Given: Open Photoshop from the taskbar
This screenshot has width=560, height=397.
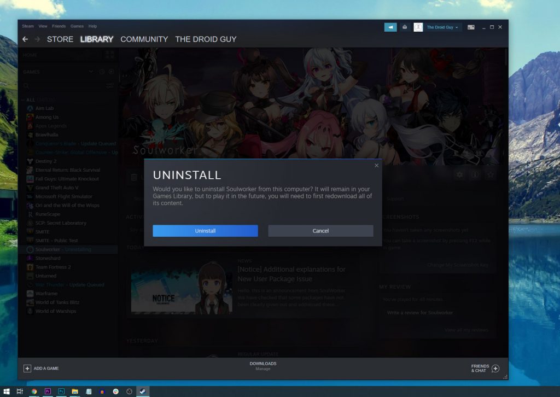Looking at the screenshot, I should [61, 392].
